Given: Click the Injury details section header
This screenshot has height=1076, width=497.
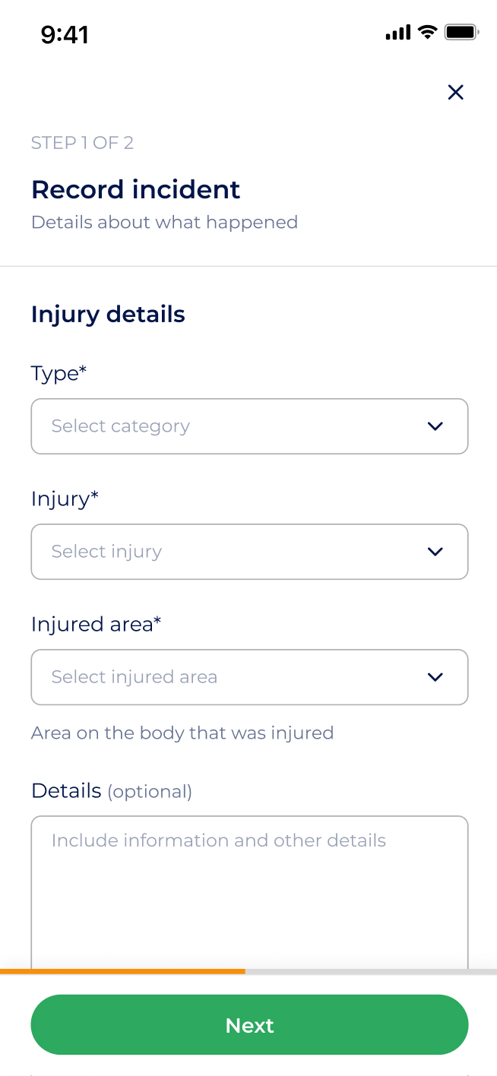Looking at the screenshot, I should click(x=108, y=314).
